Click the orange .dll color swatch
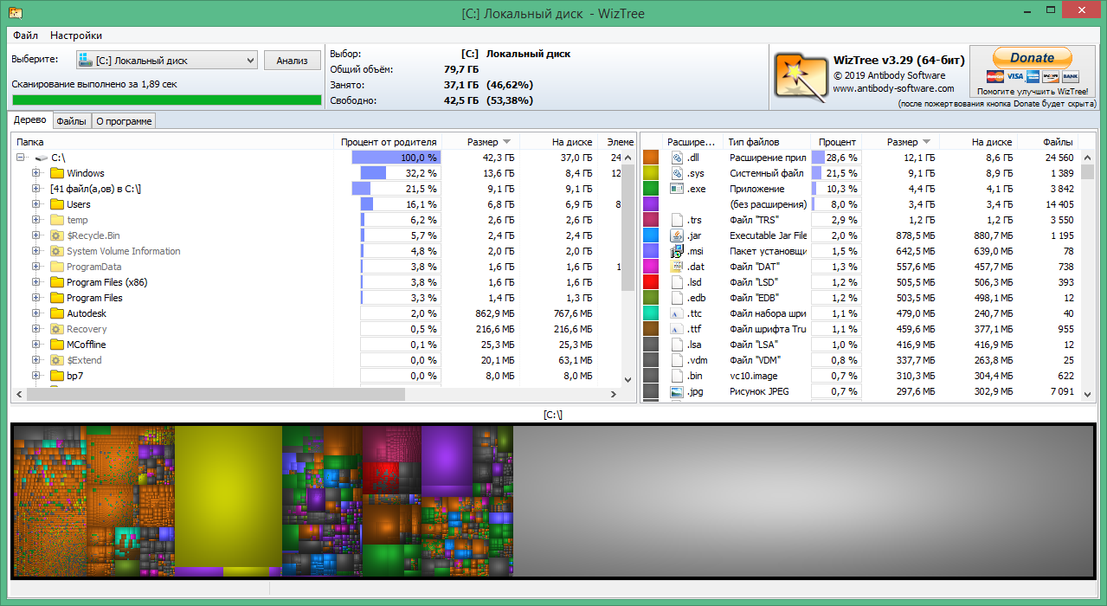The width and height of the screenshot is (1107, 606). pyautogui.click(x=651, y=158)
